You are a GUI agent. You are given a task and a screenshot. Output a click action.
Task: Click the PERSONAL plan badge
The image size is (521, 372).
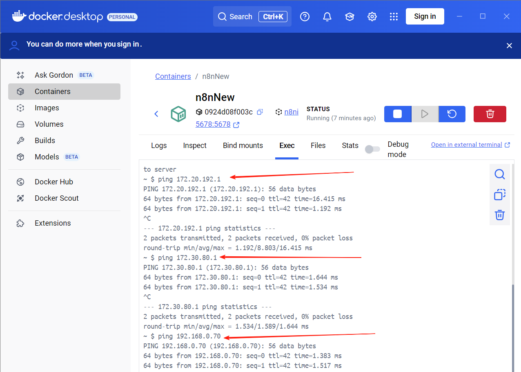122,17
